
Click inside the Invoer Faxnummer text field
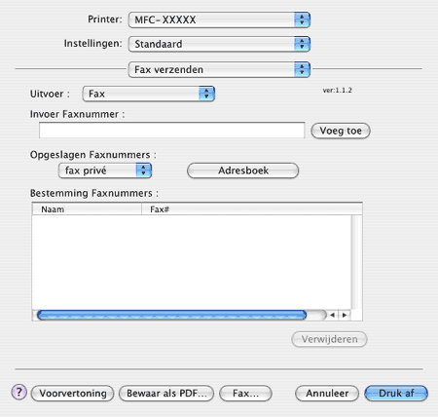pos(172,131)
